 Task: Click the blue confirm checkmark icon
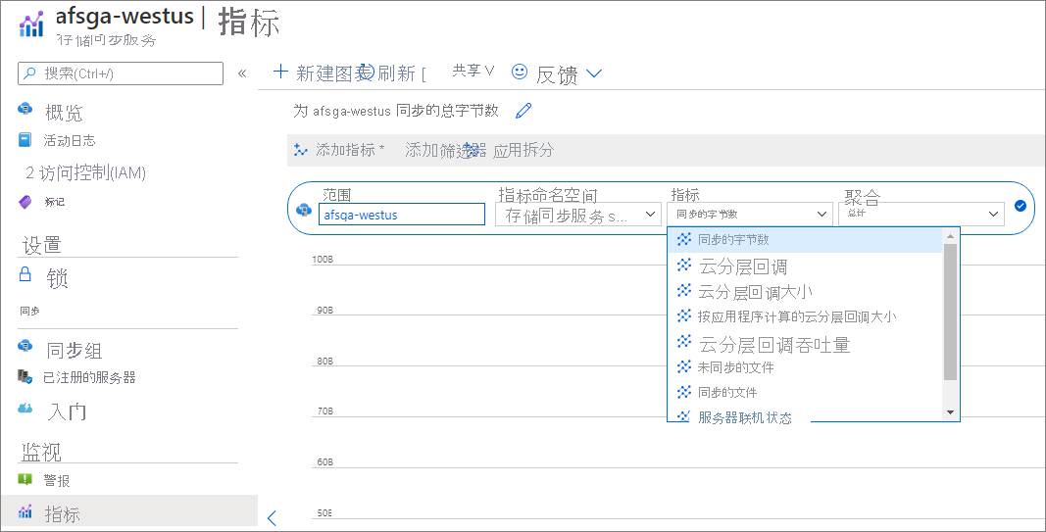tap(1020, 206)
